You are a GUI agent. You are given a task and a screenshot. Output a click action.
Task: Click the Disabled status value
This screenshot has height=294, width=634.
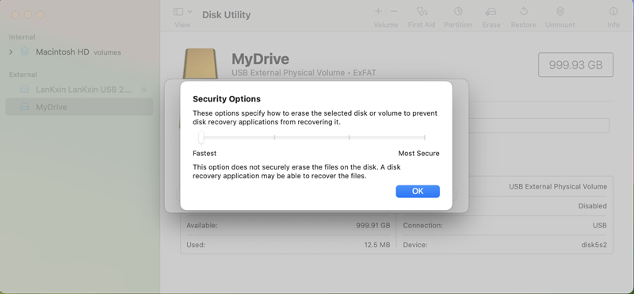coord(592,206)
